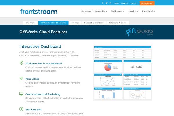Open the Twitter icon in top bar
Viewport: 174px width, 116px height.
point(106,3)
